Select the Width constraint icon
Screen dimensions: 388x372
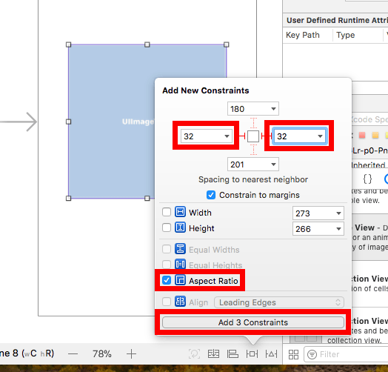pyautogui.click(x=180, y=212)
